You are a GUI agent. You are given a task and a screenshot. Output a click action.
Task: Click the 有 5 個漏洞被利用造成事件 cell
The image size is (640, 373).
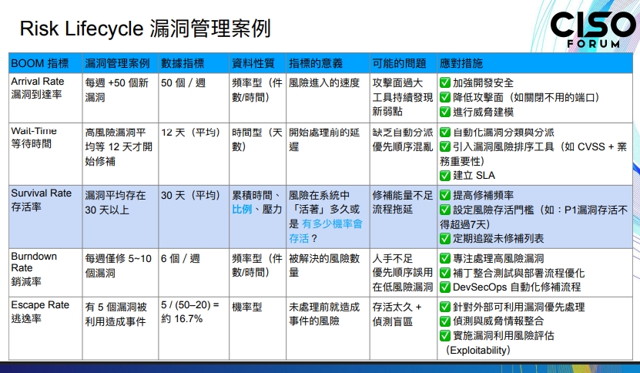(x=120, y=328)
